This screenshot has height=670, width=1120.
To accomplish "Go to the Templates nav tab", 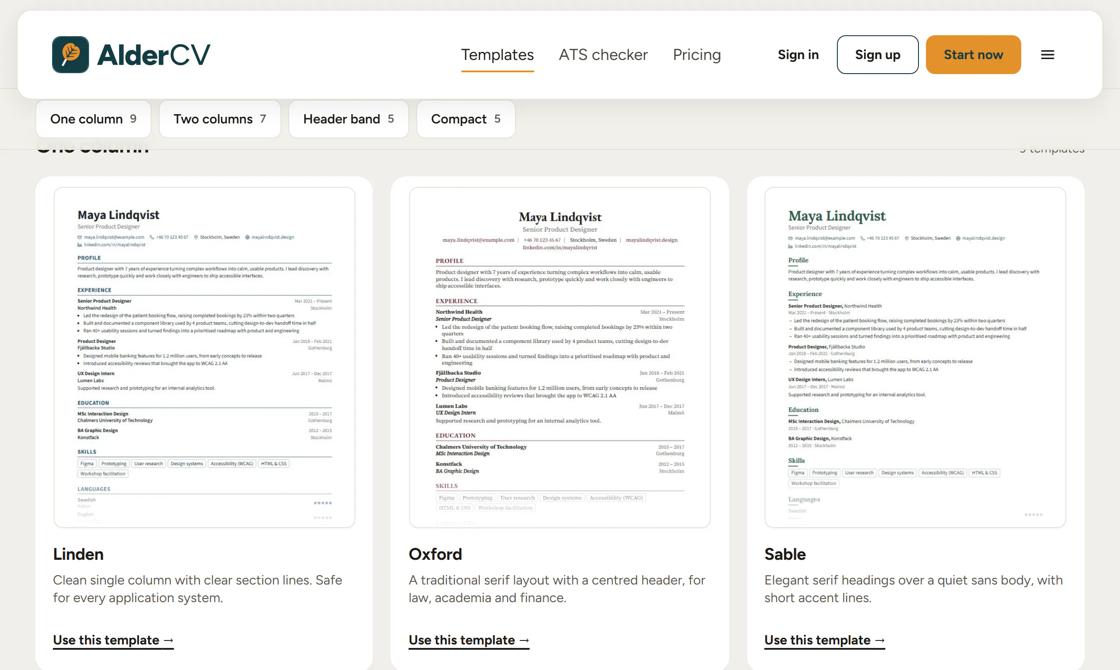I will tap(497, 55).
